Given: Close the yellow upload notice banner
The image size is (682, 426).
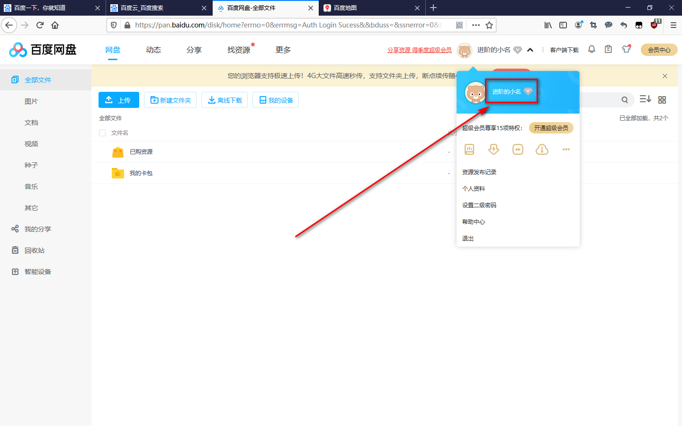Looking at the screenshot, I should [x=665, y=76].
